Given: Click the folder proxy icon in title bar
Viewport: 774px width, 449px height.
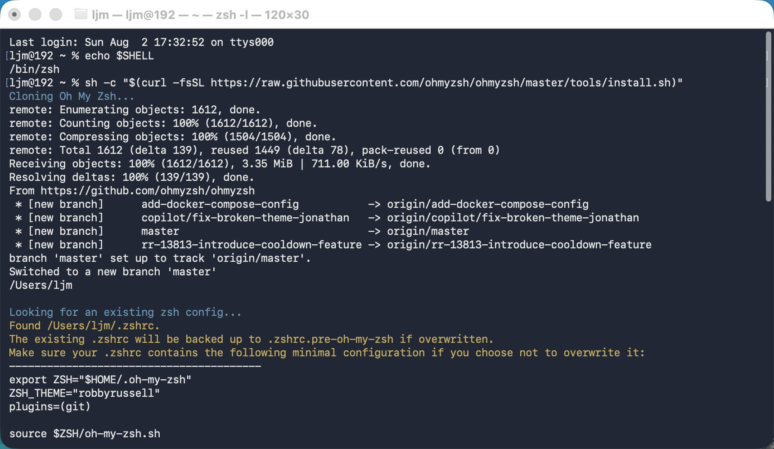Looking at the screenshot, I should tap(81, 14).
